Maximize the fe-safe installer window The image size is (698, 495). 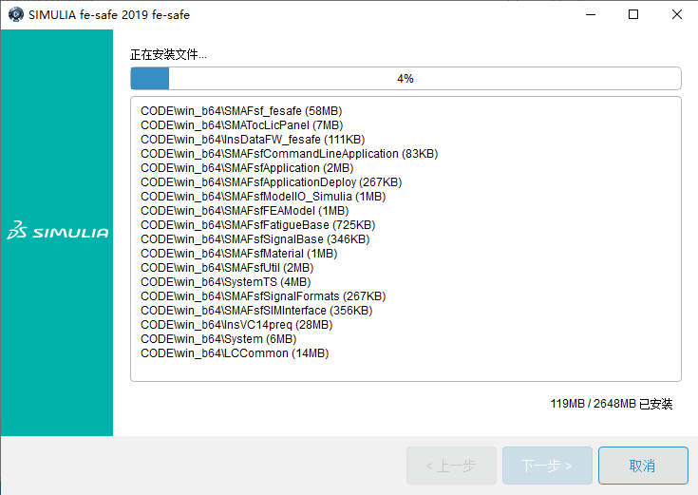[633, 14]
